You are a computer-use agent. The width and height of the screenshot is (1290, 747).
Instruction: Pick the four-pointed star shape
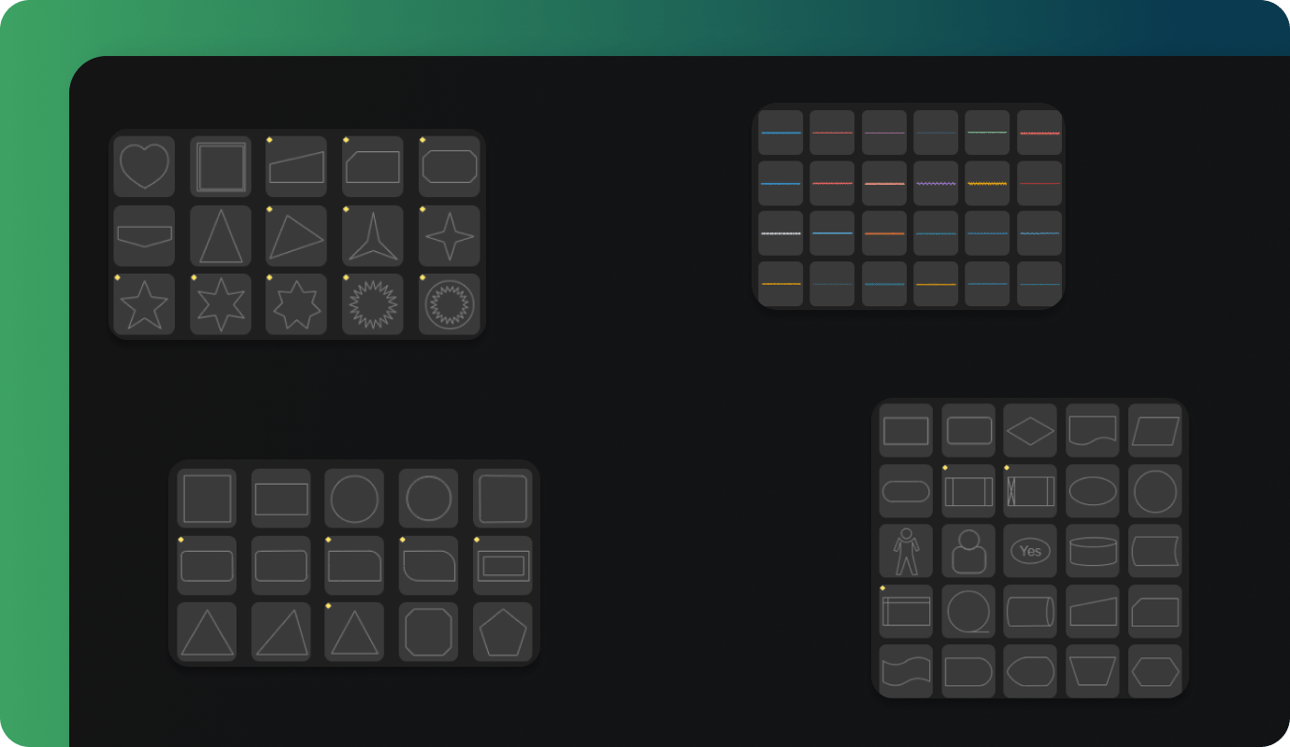[x=450, y=235]
